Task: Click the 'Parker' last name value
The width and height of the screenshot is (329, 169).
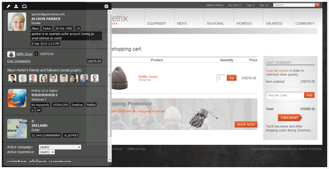Action: tap(47, 29)
